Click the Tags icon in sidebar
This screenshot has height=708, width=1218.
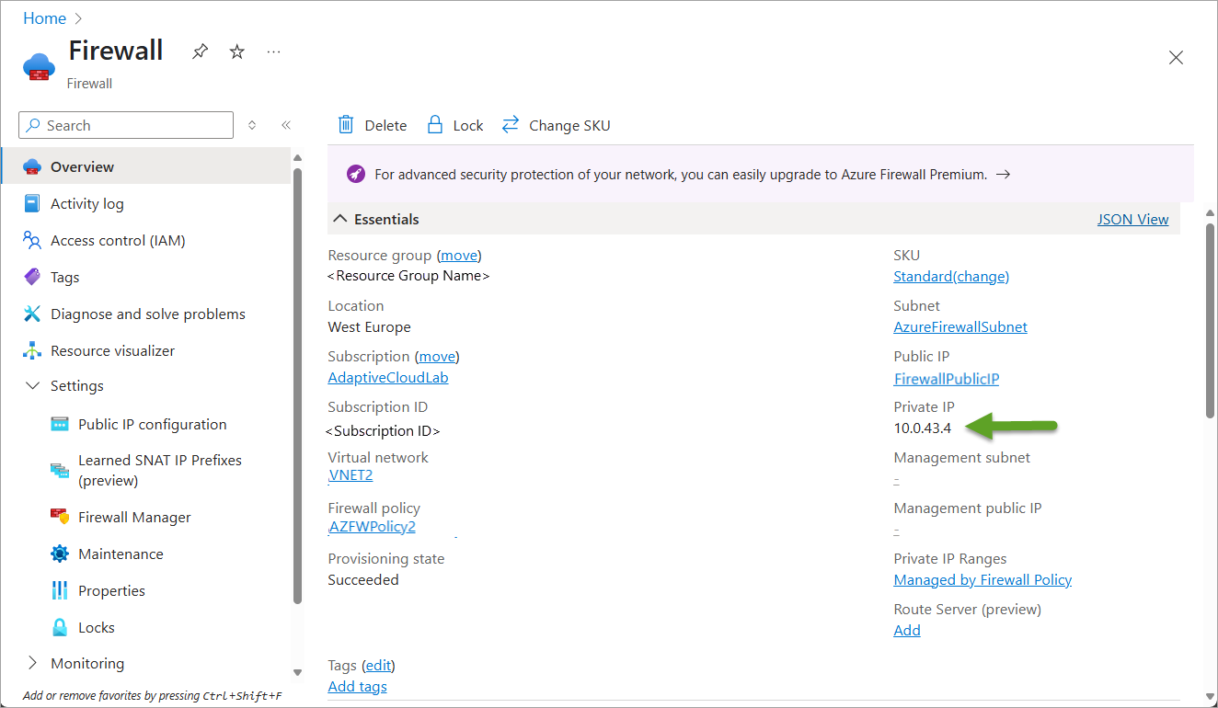tap(32, 278)
